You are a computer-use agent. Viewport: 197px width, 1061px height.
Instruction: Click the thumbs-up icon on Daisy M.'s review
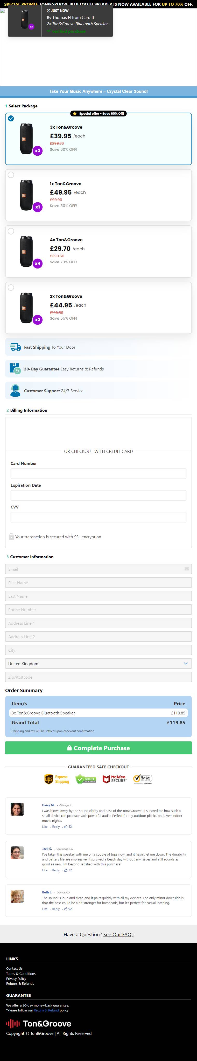coord(66,827)
